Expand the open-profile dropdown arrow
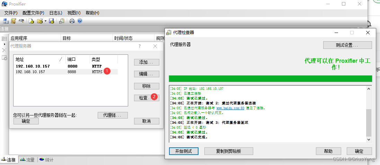The image size is (380, 165). click(45, 21)
